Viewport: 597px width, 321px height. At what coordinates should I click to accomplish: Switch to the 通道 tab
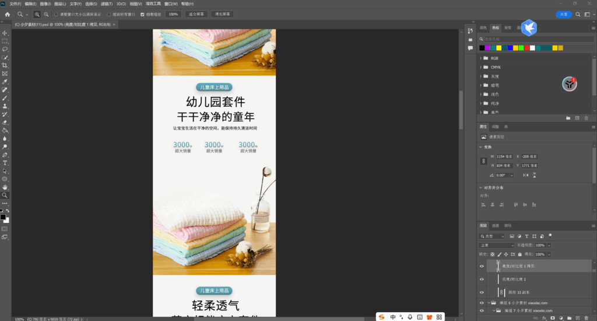click(x=496, y=226)
